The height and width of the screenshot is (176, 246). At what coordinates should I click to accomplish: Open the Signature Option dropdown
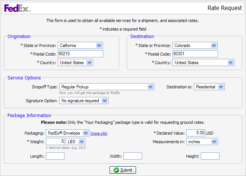[84, 100]
